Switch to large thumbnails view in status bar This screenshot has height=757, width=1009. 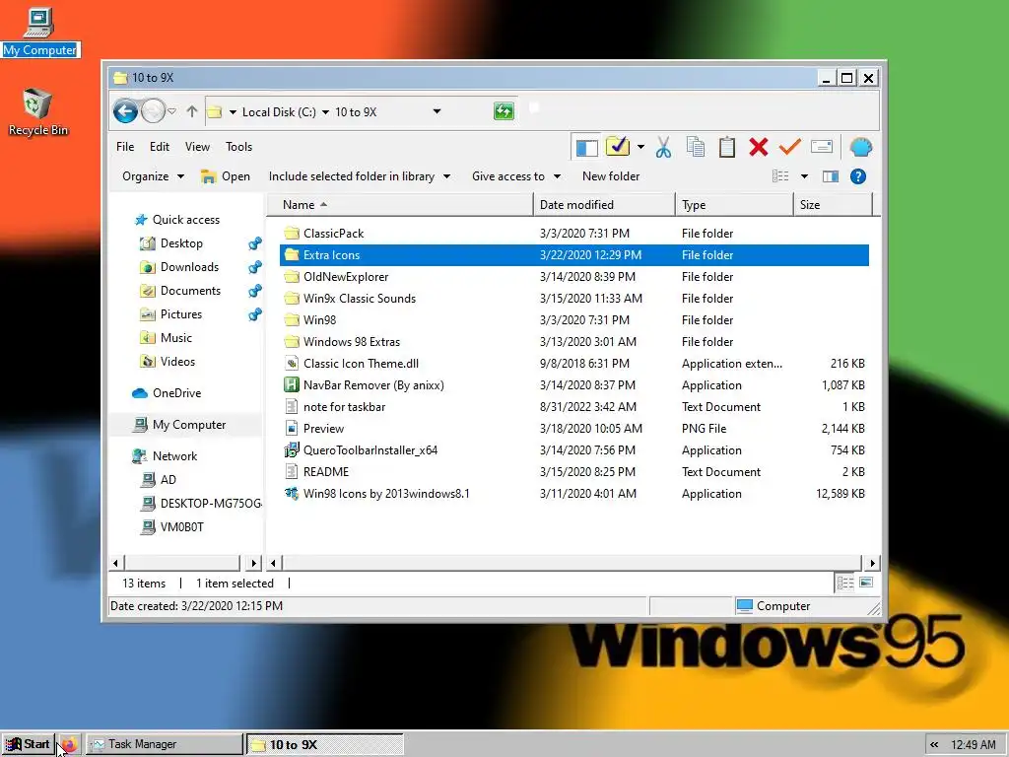click(866, 583)
